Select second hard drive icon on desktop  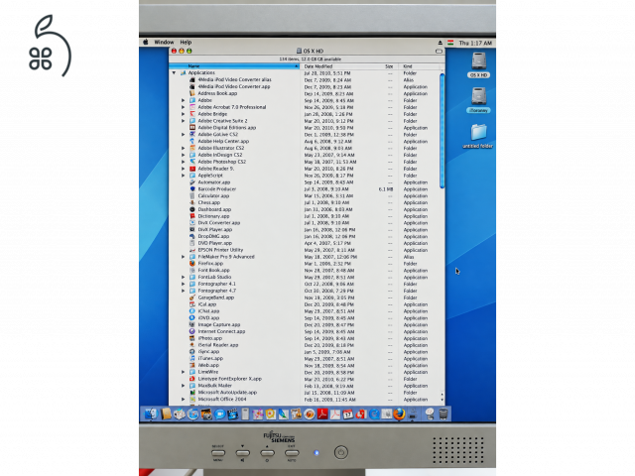click(x=478, y=100)
